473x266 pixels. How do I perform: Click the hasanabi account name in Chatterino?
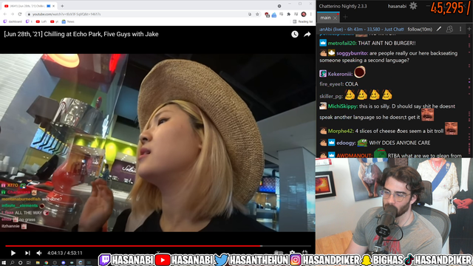pyautogui.click(x=397, y=6)
